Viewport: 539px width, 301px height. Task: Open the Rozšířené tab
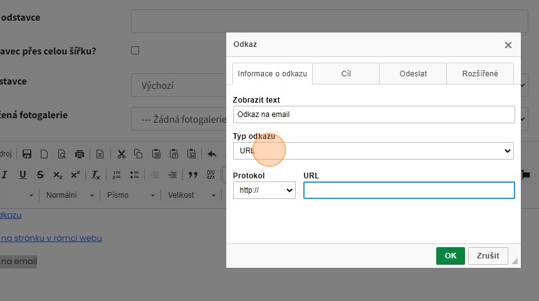(480, 73)
